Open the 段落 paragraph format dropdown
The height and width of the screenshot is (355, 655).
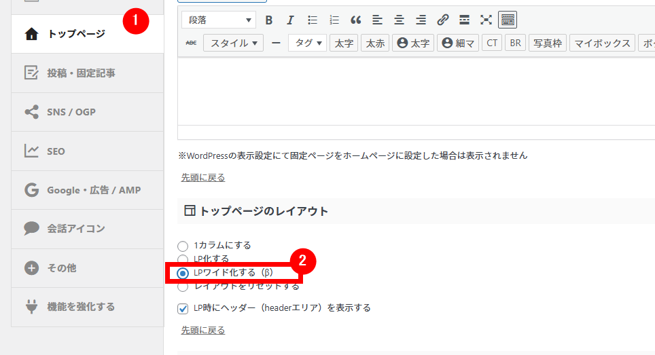(x=218, y=20)
